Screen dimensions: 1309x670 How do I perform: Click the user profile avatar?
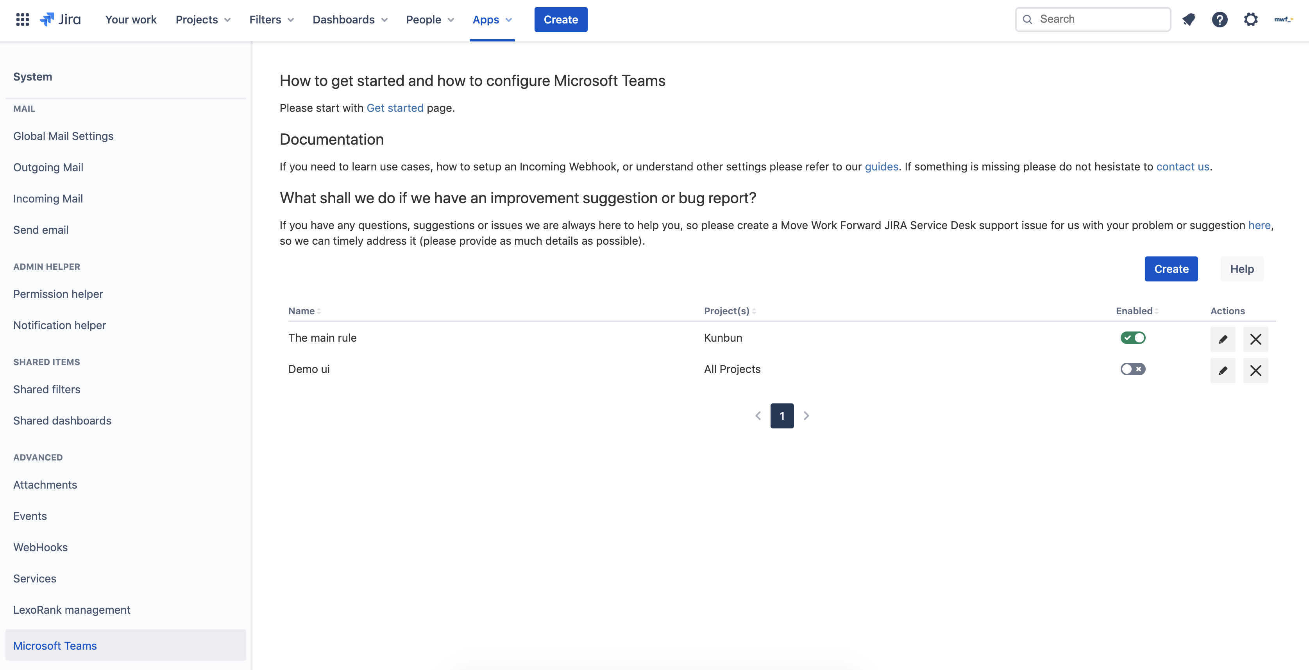point(1283,19)
